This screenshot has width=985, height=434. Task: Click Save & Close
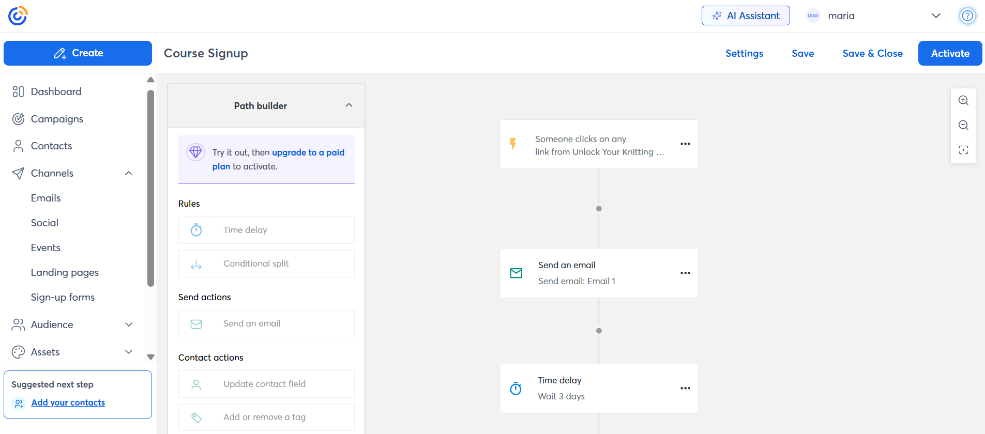click(x=872, y=53)
